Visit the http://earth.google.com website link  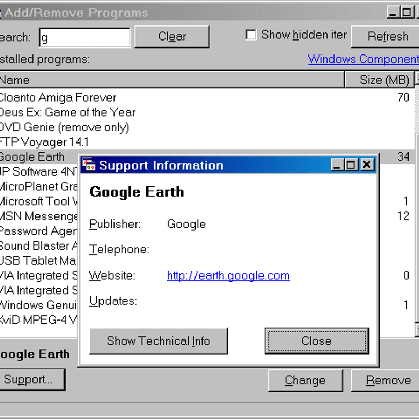coord(228,275)
